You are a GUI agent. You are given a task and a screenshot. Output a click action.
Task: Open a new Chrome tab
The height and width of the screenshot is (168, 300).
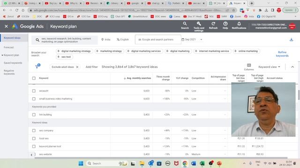coord(252,3)
